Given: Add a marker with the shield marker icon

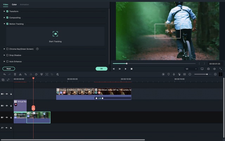Looking at the screenshot, I should click(x=169, y=74).
